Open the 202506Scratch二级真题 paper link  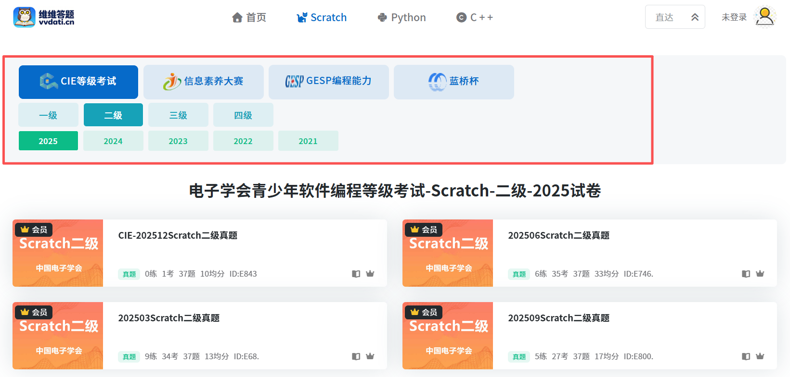point(558,235)
